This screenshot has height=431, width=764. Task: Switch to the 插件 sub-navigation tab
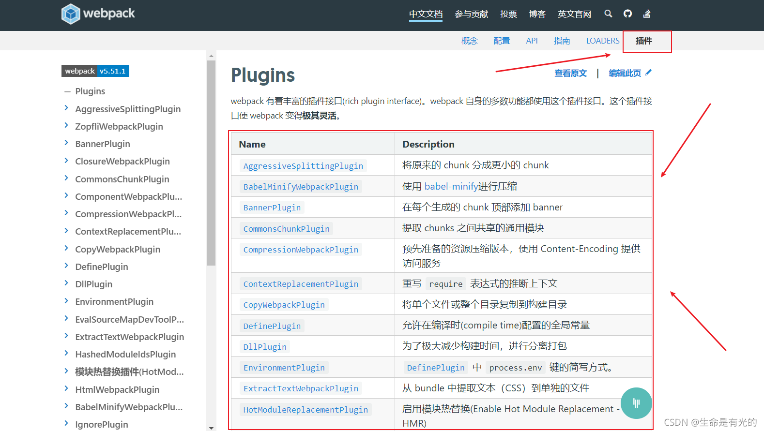(644, 41)
